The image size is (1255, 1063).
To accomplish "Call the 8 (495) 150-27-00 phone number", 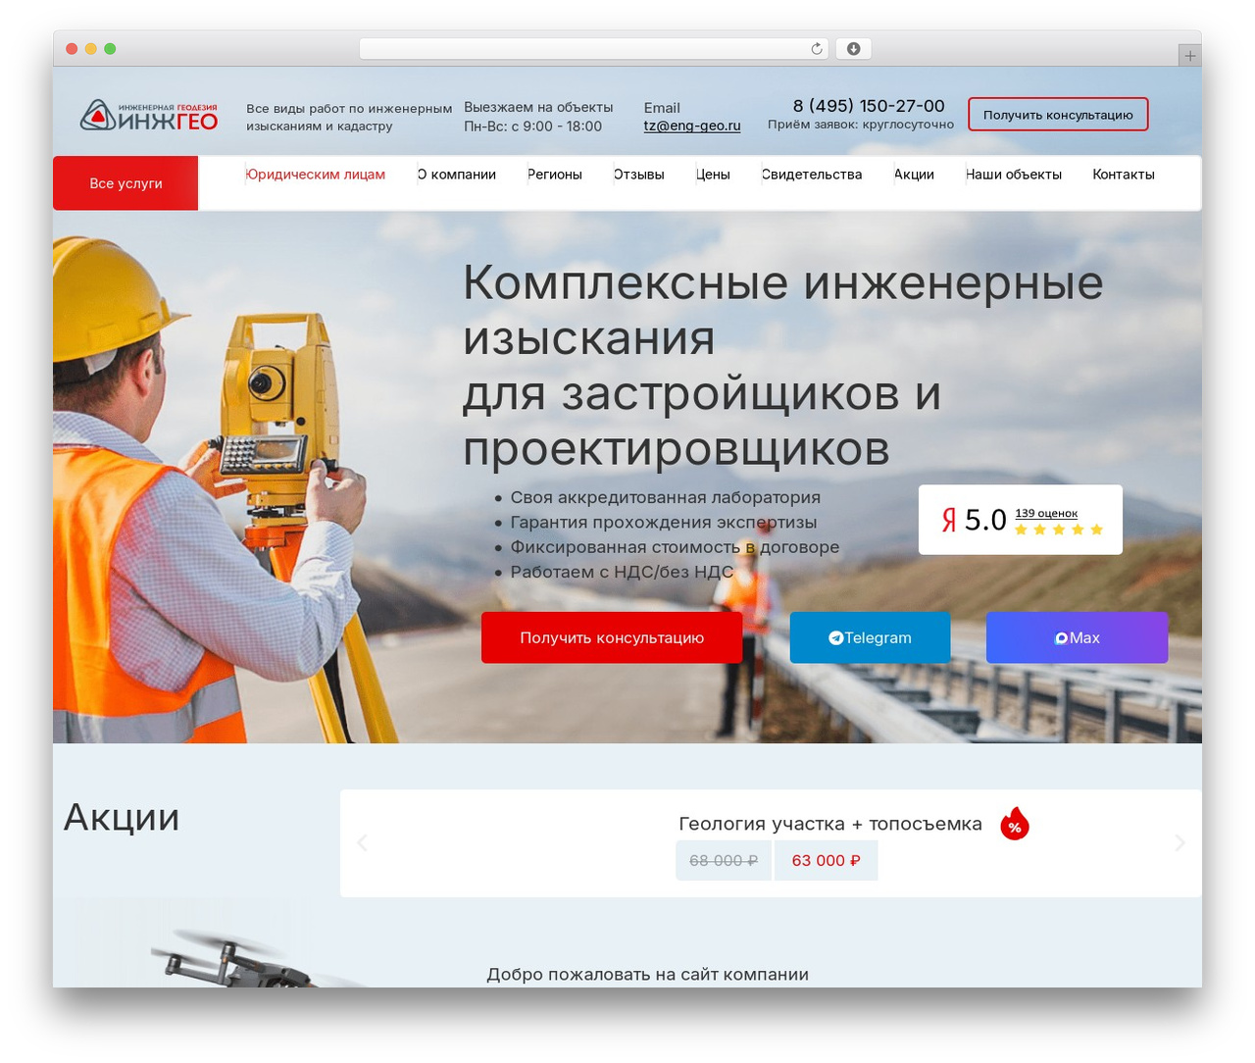I will tap(869, 106).
